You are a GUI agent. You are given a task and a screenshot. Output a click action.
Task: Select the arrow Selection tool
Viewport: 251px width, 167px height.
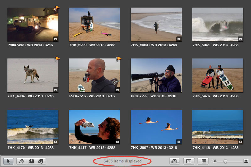pos(8,161)
